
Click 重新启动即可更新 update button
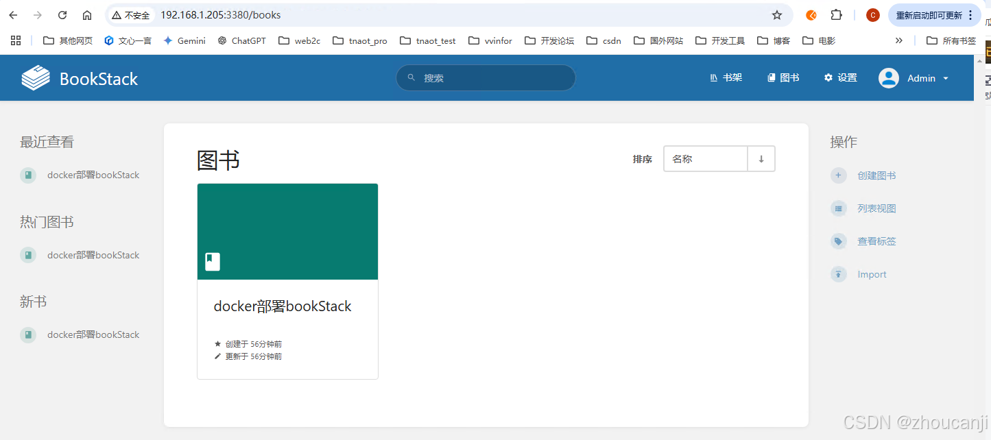pos(933,15)
